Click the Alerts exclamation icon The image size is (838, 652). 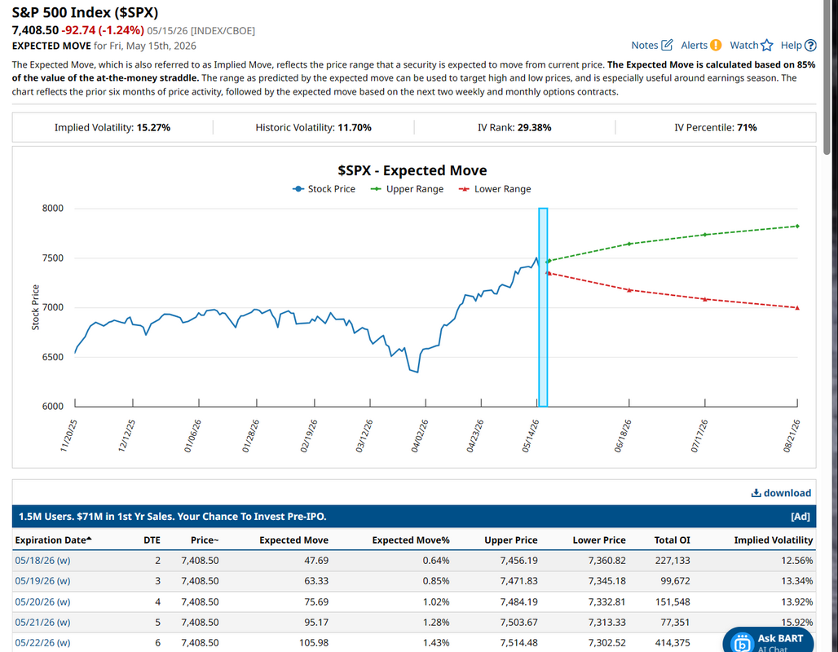pos(716,46)
